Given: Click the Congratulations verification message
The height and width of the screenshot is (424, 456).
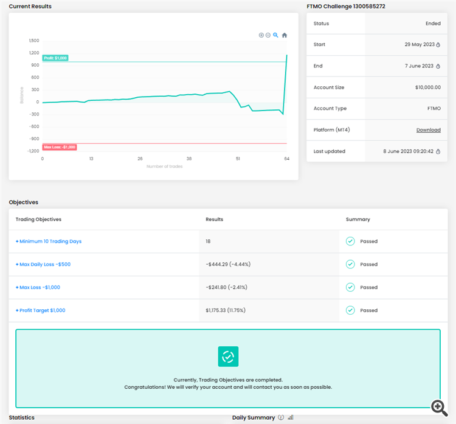Looking at the screenshot, I should 228,387.
